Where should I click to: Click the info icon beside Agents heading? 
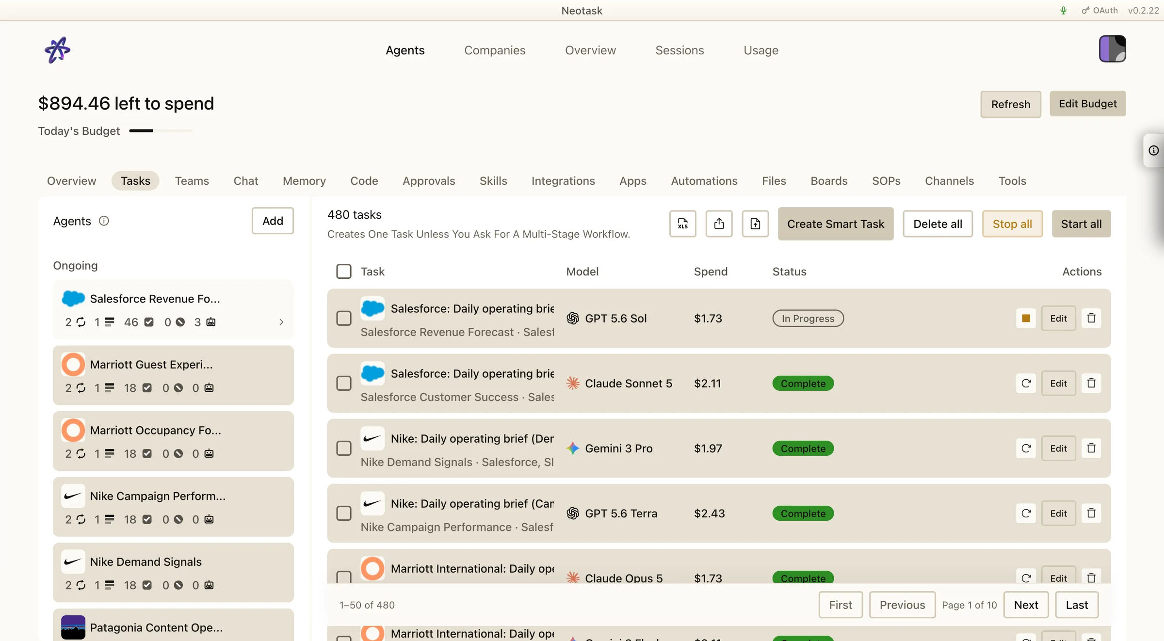point(104,221)
